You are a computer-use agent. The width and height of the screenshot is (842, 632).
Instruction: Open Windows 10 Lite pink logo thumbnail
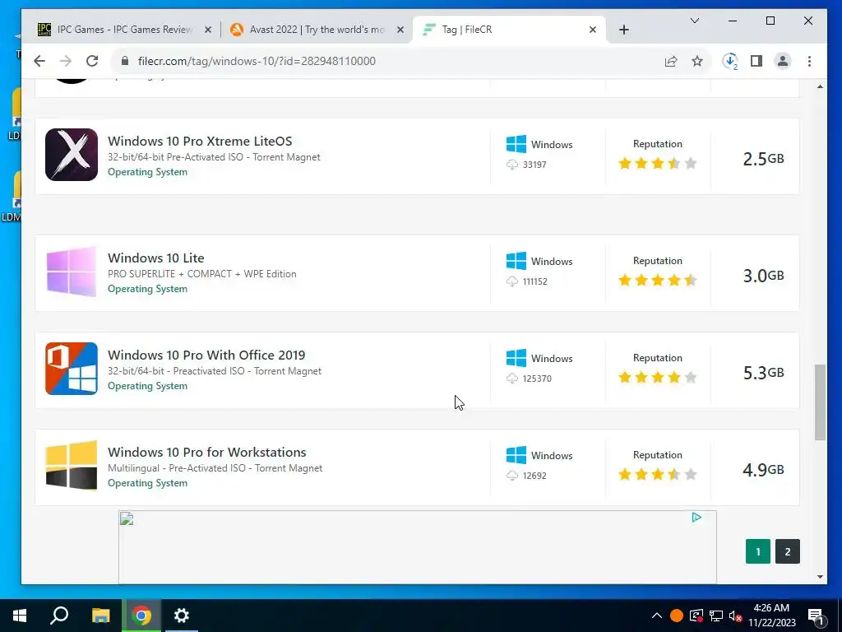72,272
